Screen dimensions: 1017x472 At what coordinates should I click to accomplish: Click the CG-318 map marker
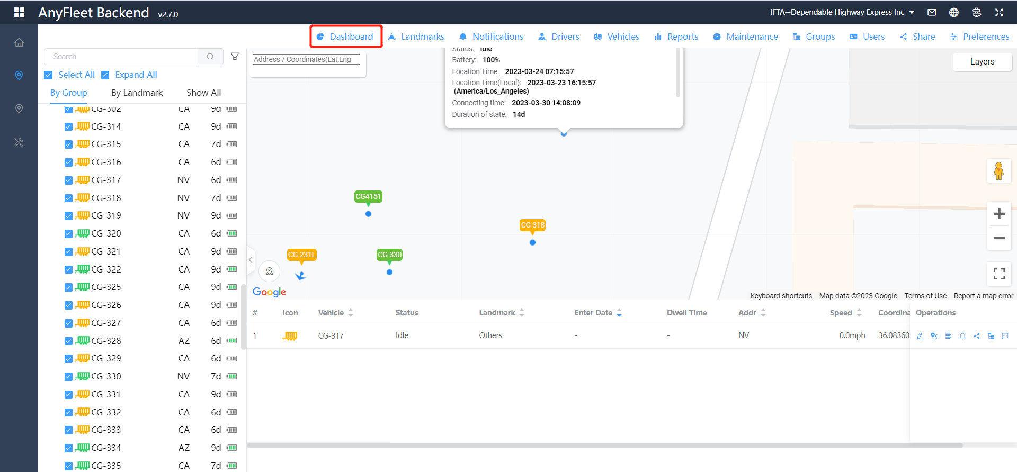pos(532,225)
